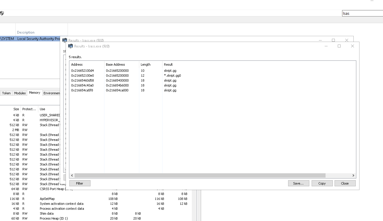
Task: Click the Use column header in memory list
Action: coord(49,109)
